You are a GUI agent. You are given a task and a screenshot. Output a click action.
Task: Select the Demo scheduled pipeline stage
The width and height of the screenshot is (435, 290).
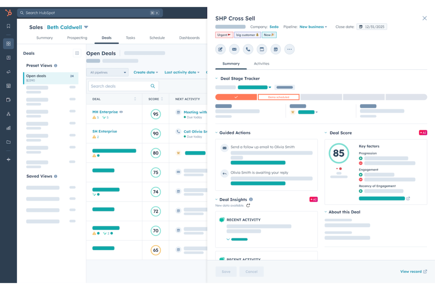[278, 97]
